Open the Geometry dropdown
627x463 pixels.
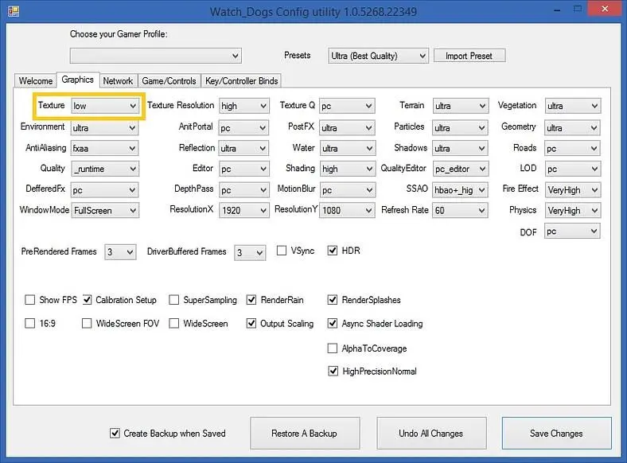pyautogui.click(x=573, y=128)
